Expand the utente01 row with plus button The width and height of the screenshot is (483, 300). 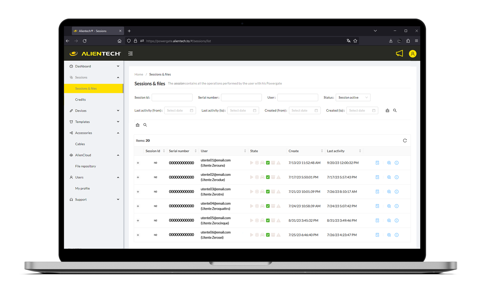[x=138, y=163]
